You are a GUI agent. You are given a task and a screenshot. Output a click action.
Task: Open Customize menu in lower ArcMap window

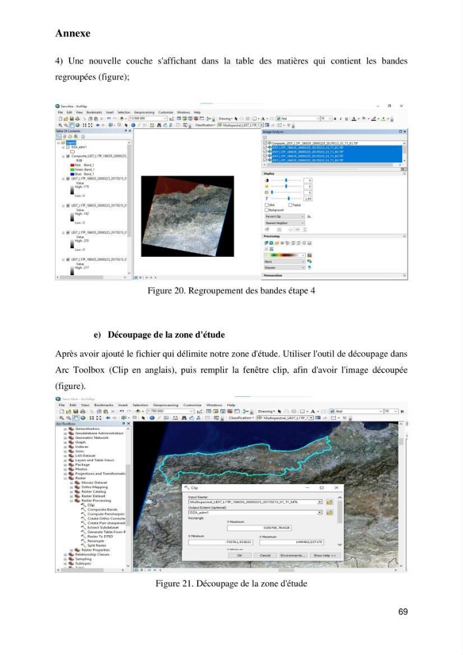point(192,405)
